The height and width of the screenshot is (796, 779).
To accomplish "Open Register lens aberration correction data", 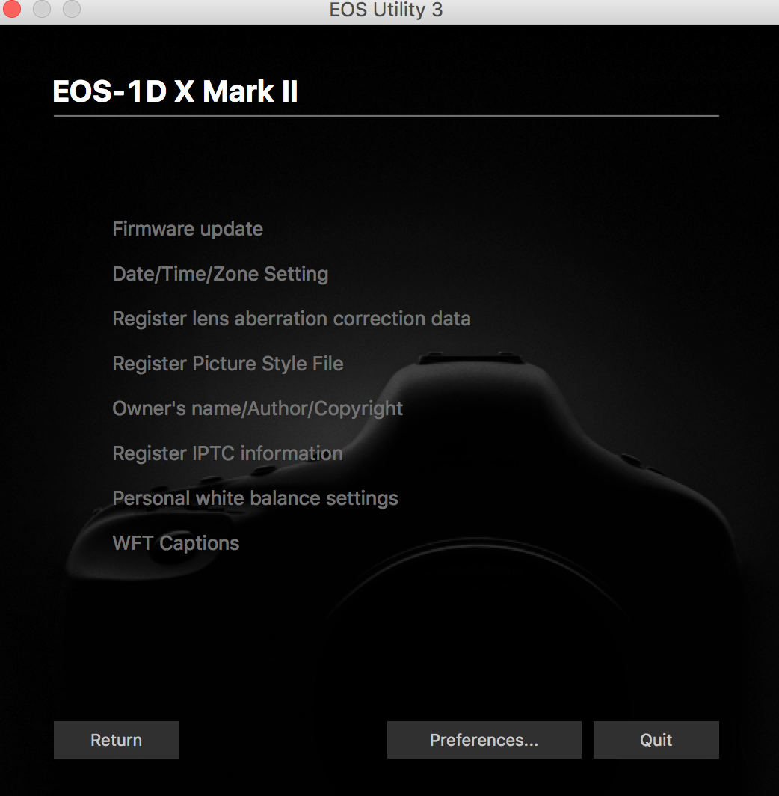I will [292, 319].
